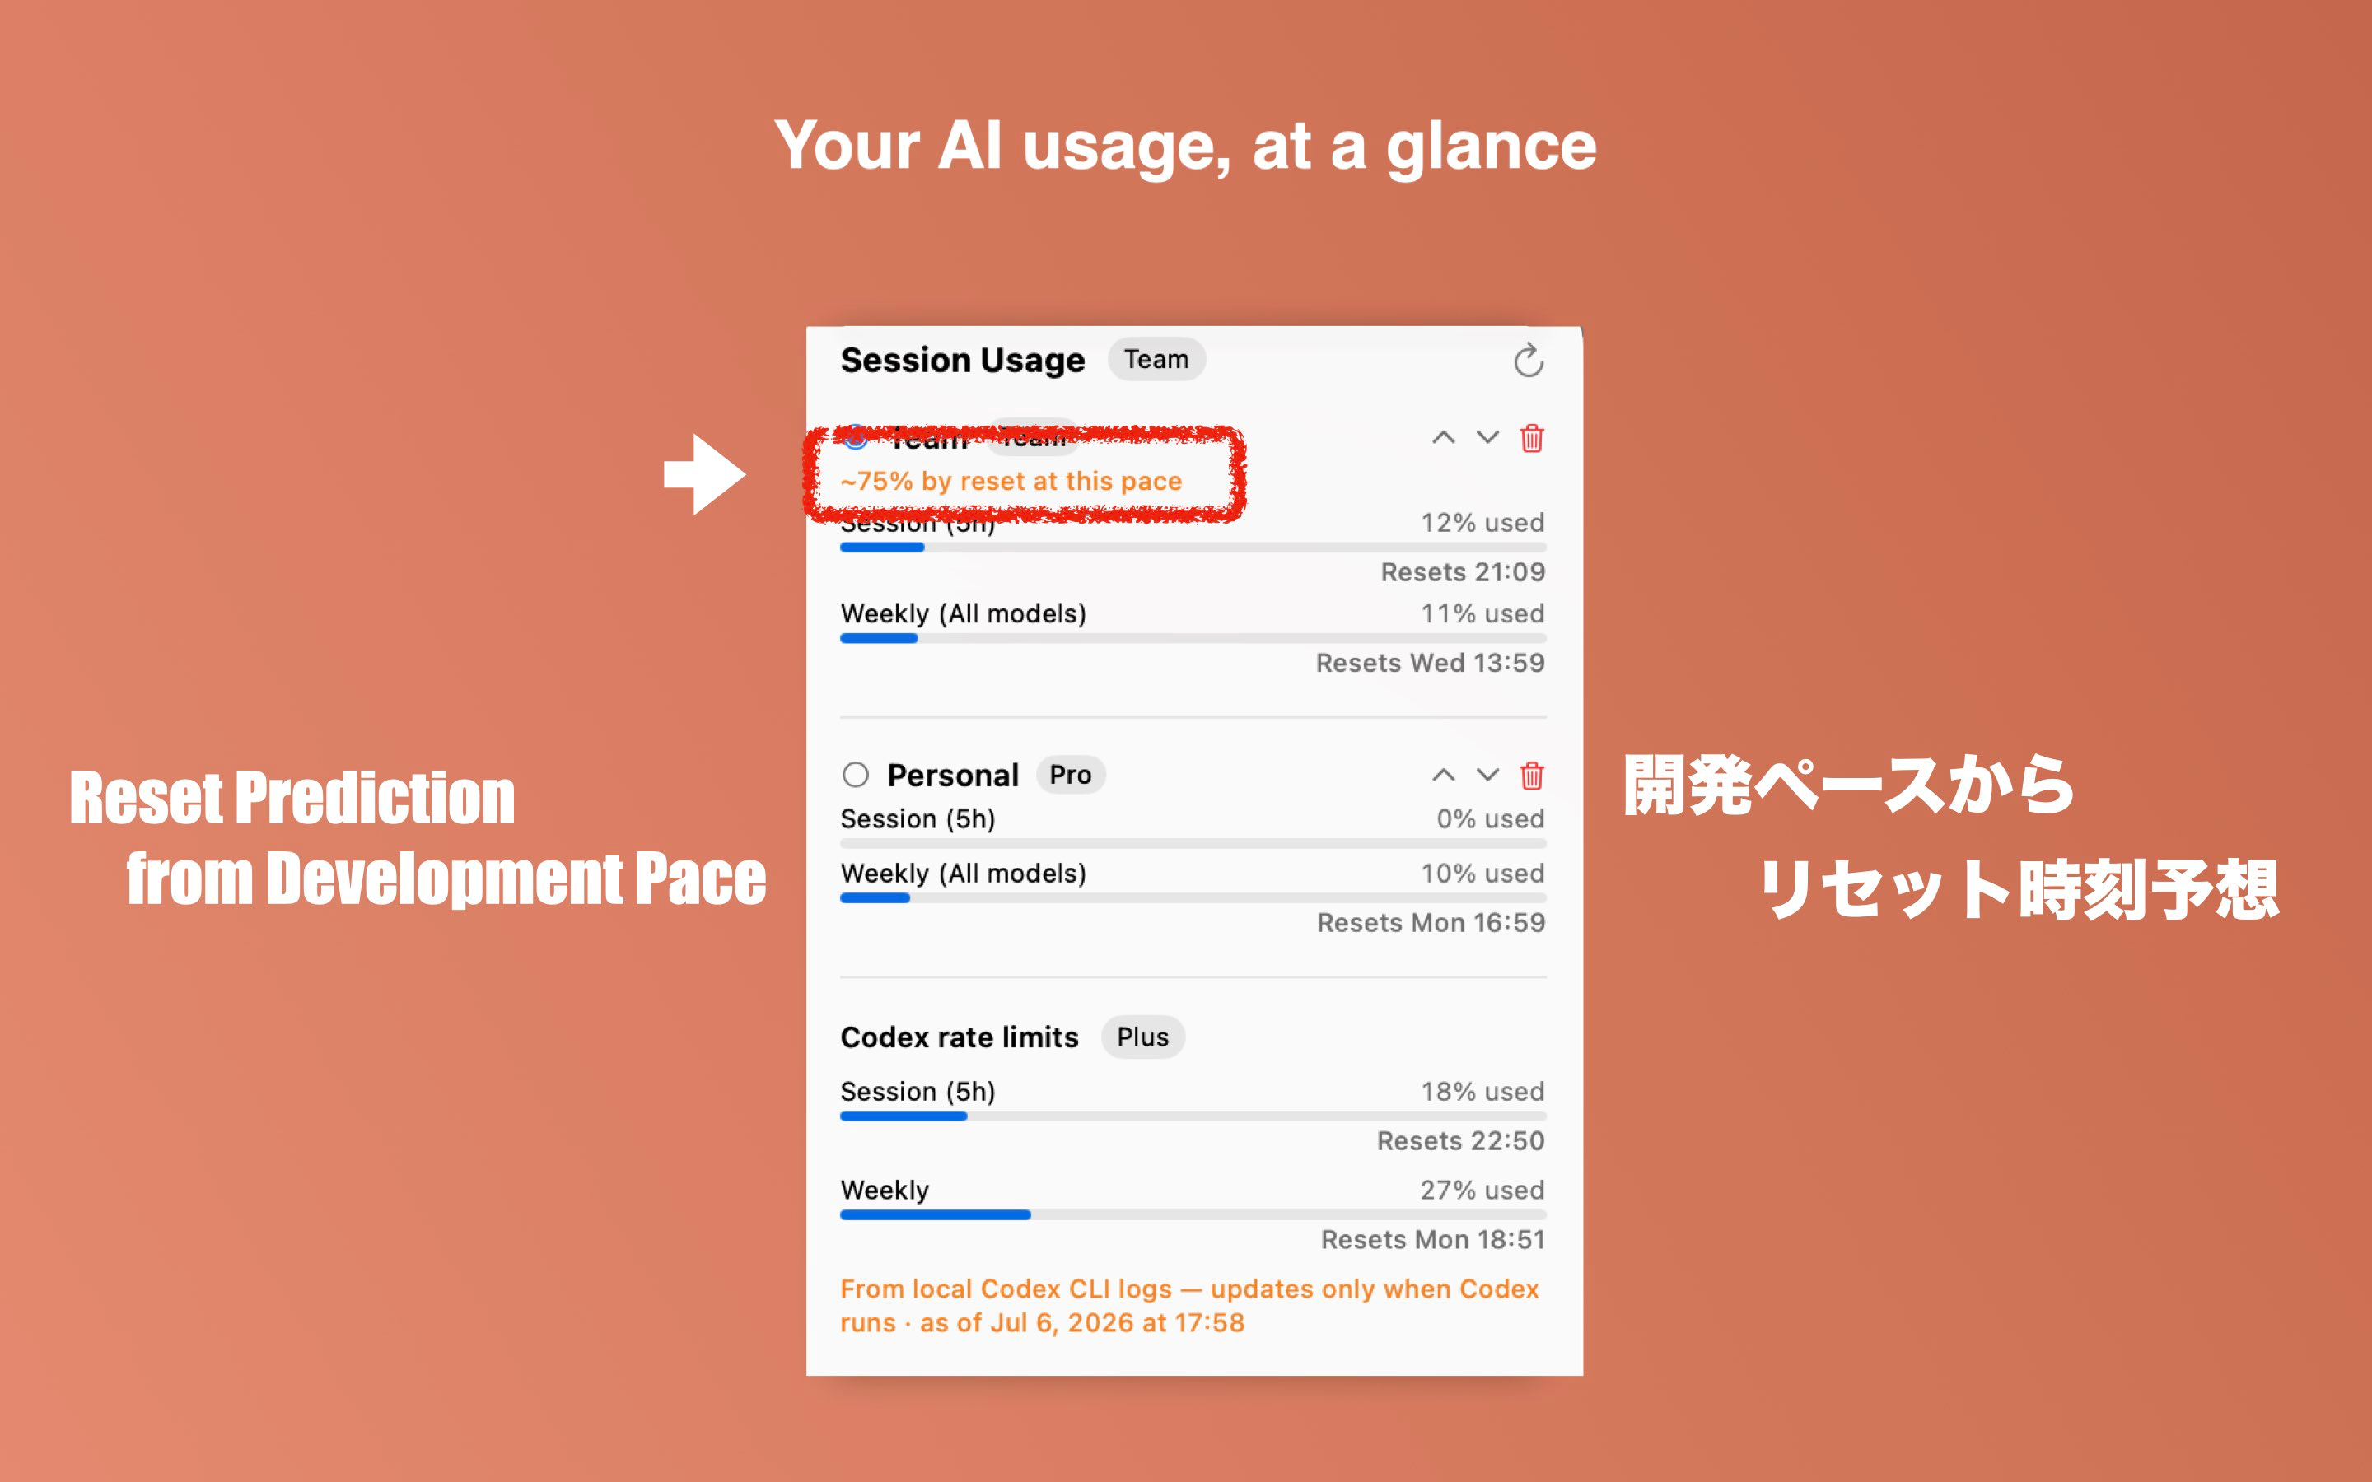Click the Pro badge beside Personal
2372x1482 pixels.
pos(1071,776)
